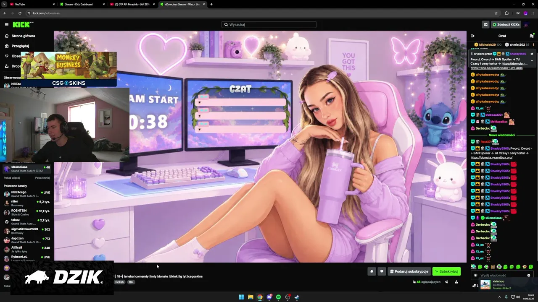Reload the current page
The width and height of the screenshot is (538, 302).
click(20, 13)
